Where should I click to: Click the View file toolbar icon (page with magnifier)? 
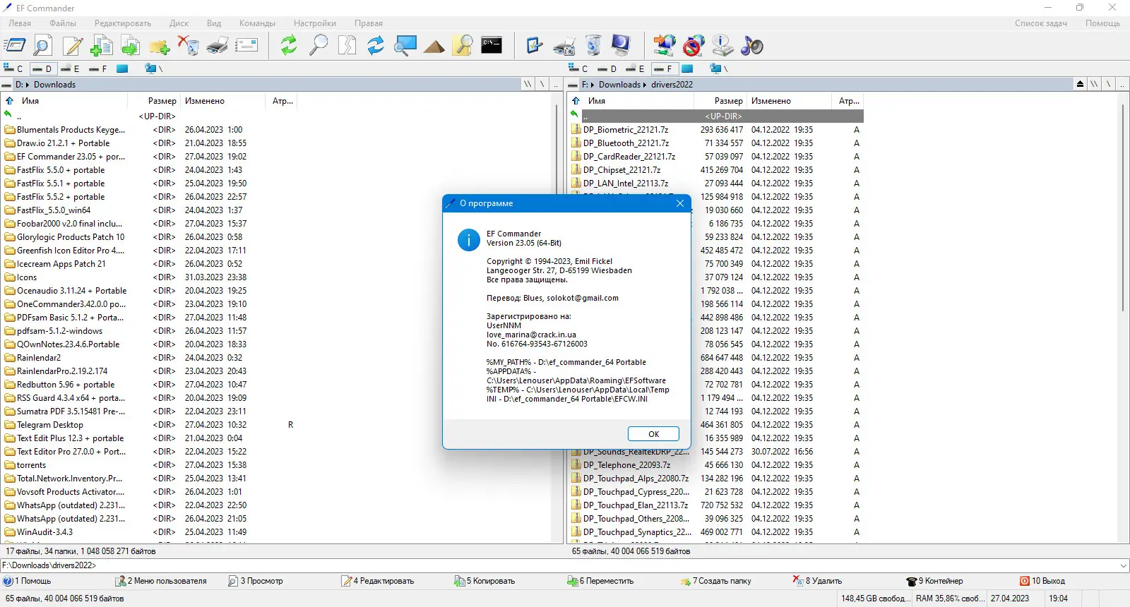42,46
